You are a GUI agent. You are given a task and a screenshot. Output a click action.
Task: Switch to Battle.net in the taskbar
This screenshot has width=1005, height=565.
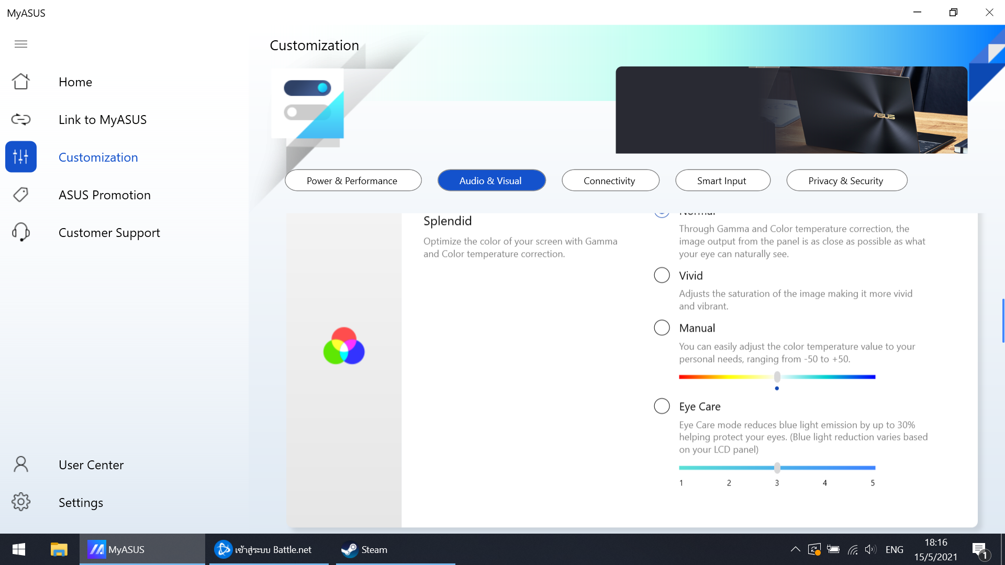[269, 549]
